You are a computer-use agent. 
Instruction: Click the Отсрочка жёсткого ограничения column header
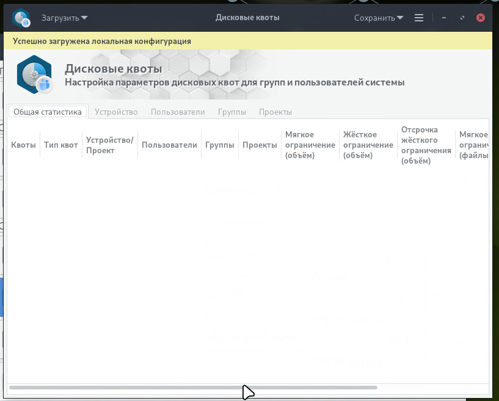point(426,145)
